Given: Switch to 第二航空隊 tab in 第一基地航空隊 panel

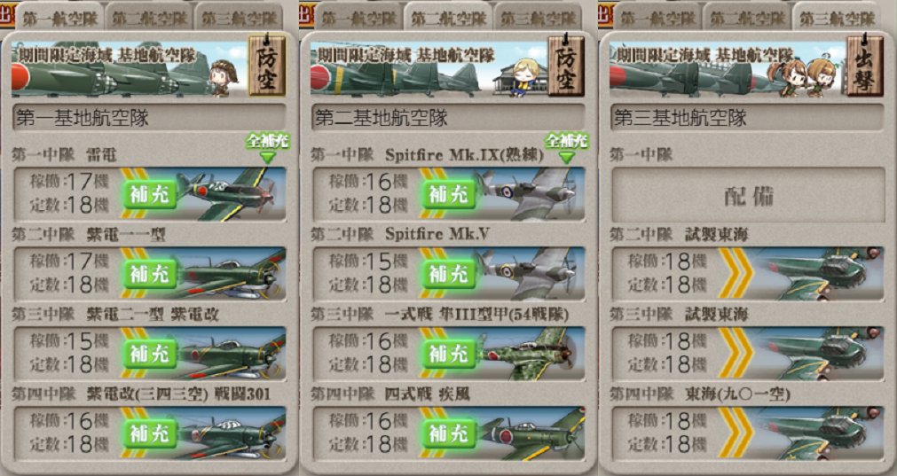Looking at the screenshot, I should [150, 18].
